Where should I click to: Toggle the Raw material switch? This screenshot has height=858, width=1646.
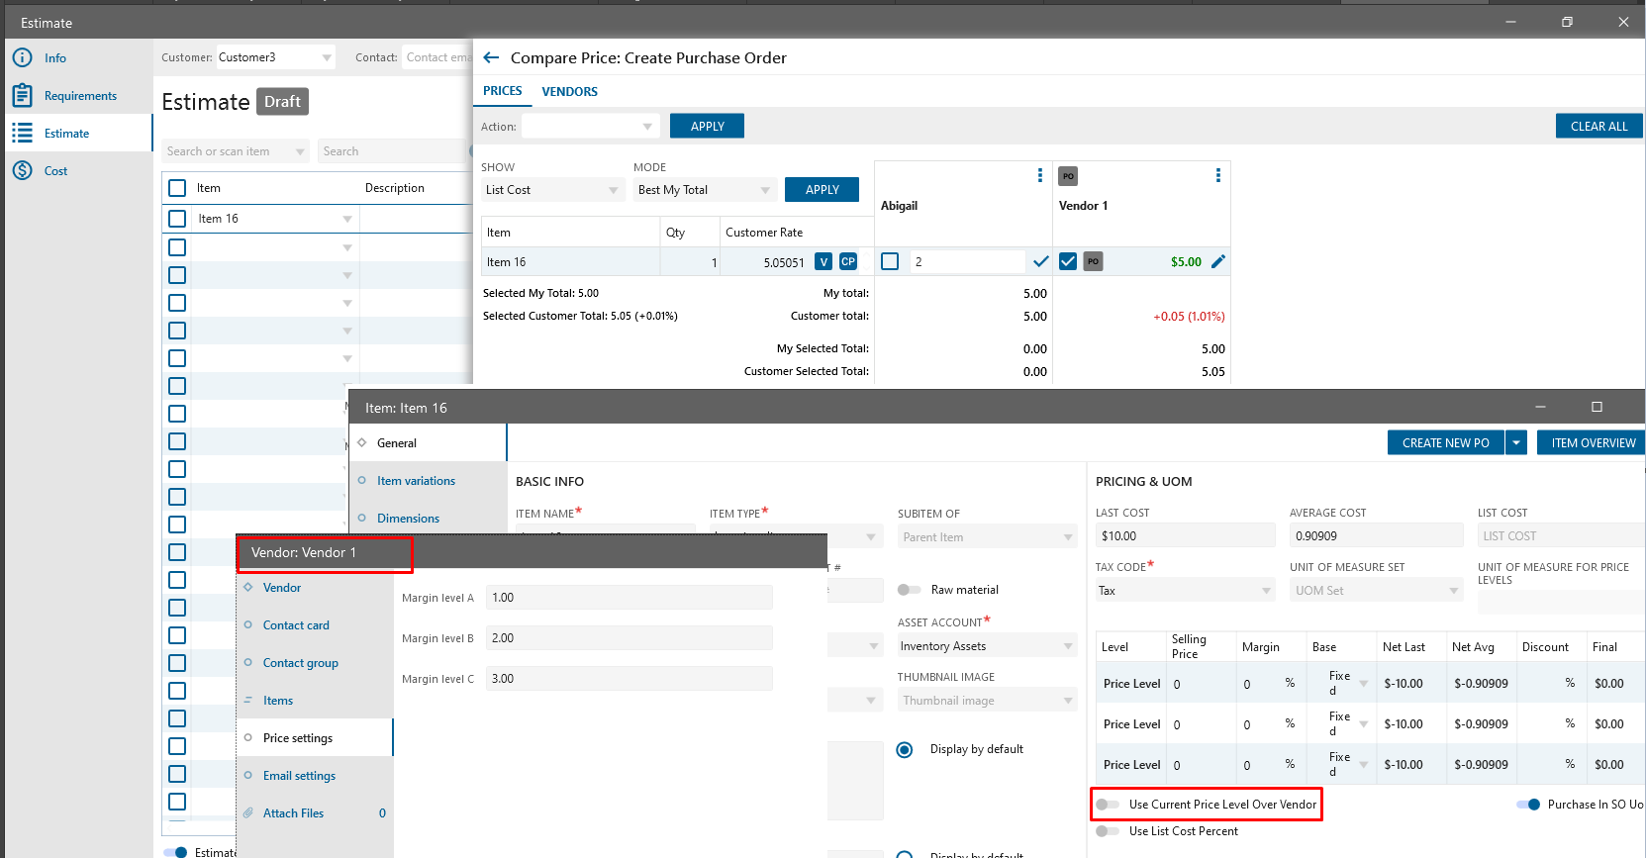coord(909,590)
